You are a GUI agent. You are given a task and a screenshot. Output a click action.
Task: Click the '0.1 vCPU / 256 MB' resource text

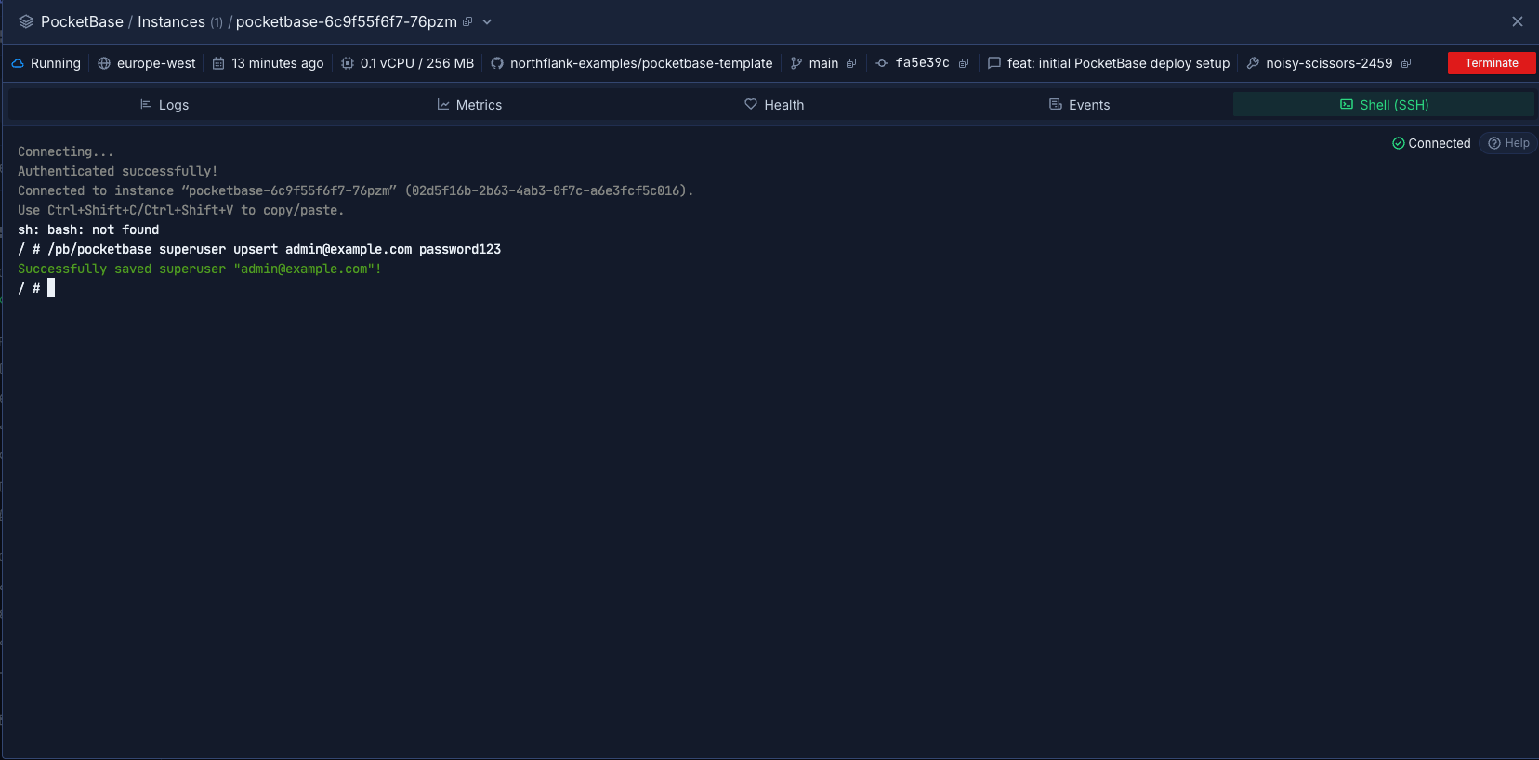click(417, 63)
